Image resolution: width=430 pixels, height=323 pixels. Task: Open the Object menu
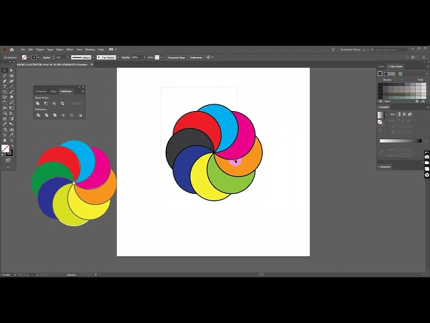(40, 49)
